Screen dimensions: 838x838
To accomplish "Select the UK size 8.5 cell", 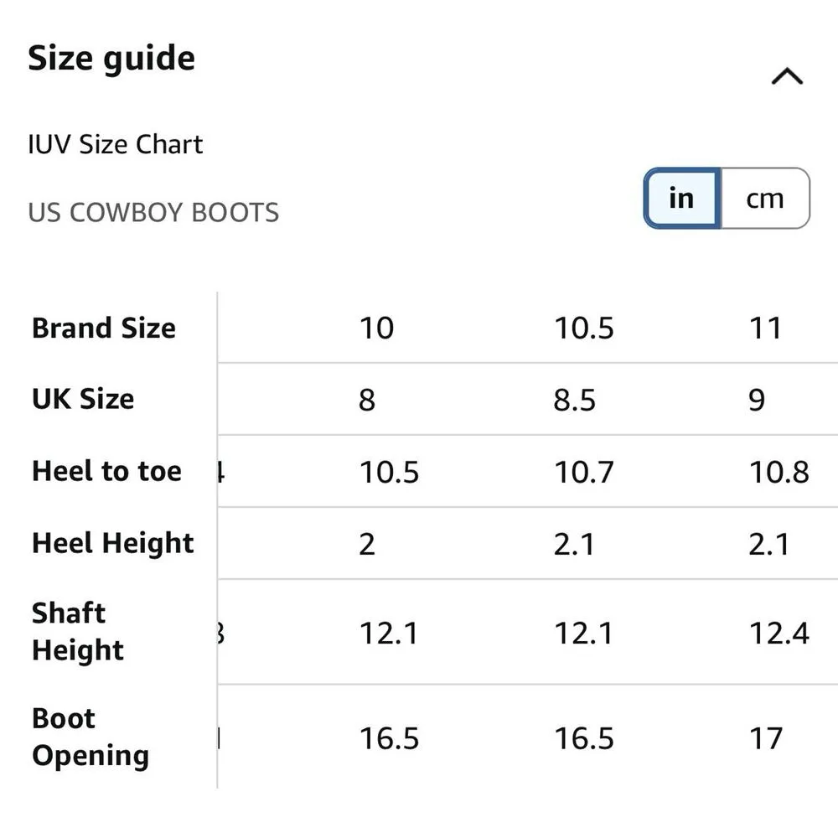I will [x=575, y=400].
